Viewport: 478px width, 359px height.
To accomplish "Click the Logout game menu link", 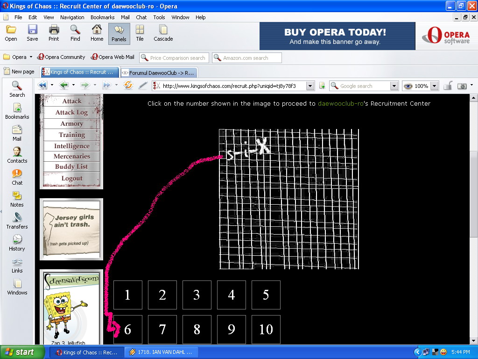I will pyautogui.click(x=71, y=178).
